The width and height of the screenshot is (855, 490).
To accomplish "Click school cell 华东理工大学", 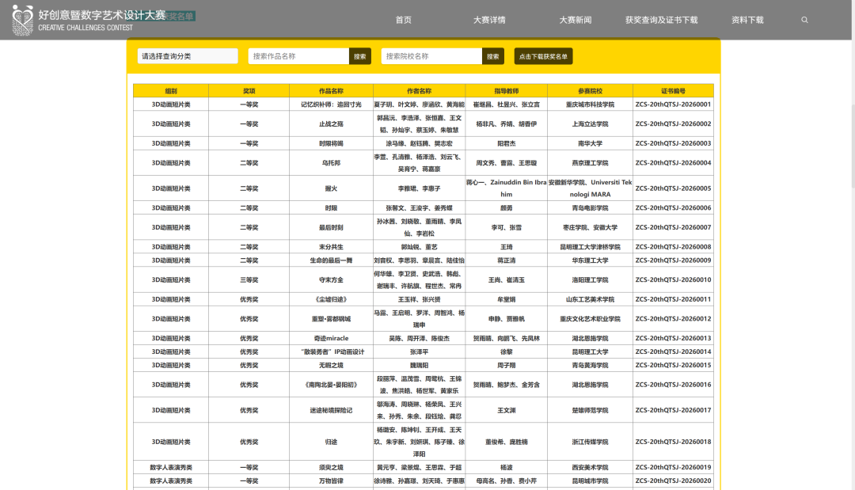I will (x=590, y=260).
